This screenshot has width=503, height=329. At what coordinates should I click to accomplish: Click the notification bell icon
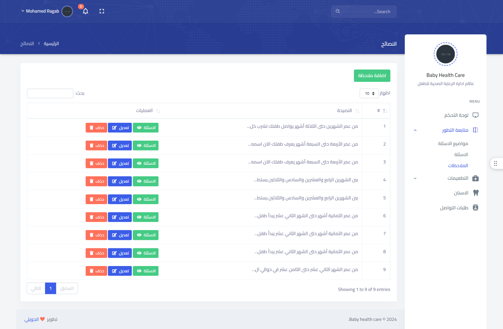(86, 11)
